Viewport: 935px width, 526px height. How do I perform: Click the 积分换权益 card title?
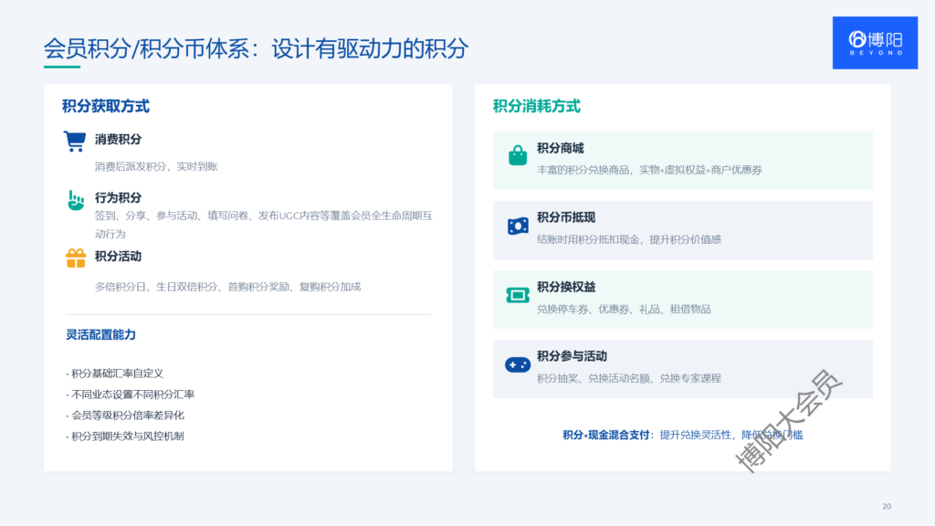566,287
